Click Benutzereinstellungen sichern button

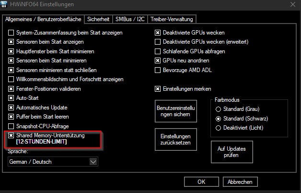point(176,111)
